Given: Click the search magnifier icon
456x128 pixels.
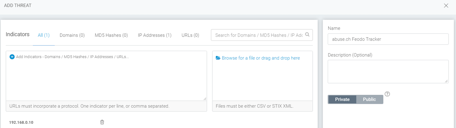Looking at the screenshot, I should (307, 35).
